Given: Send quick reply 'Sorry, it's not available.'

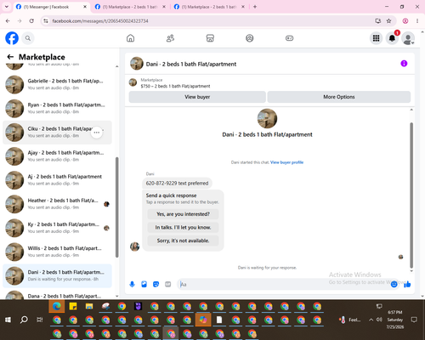Looking at the screenshot, I should [x=183, y=241].
